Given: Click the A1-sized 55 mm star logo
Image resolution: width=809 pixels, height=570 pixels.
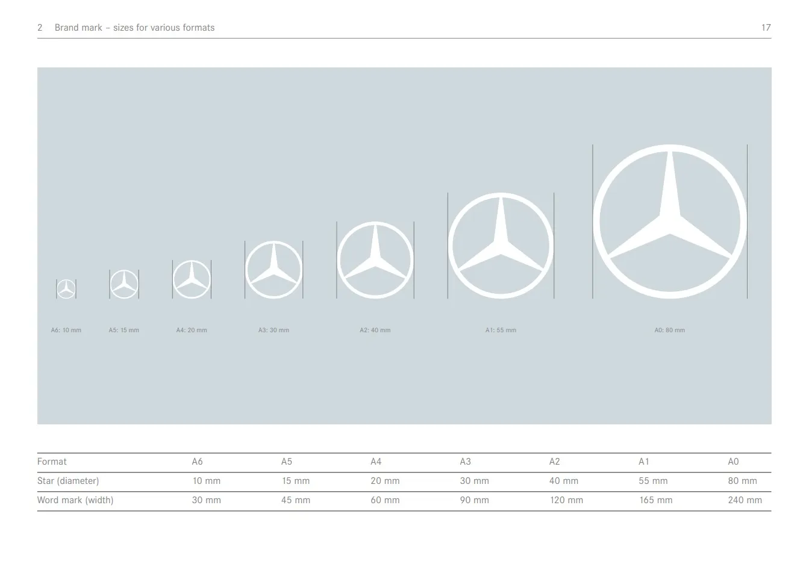Looking at the screenshot, I should (x=501, y=246).
